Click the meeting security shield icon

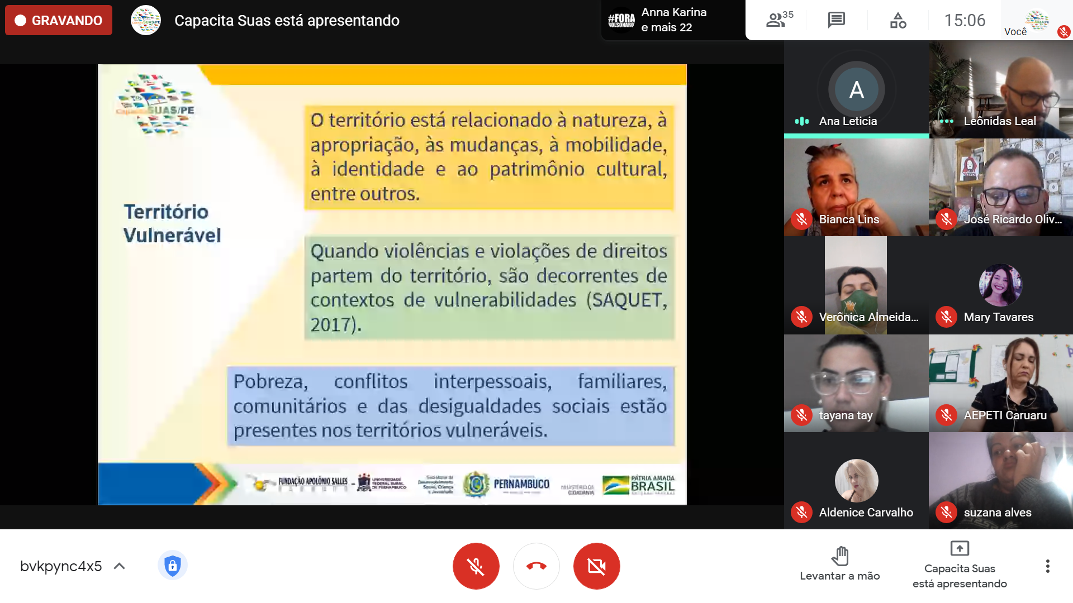coord(172,566)
